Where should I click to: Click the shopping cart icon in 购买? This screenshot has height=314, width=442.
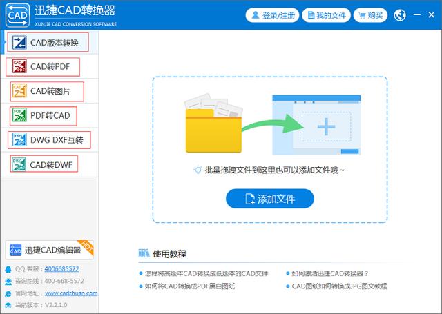coord(362,15)
